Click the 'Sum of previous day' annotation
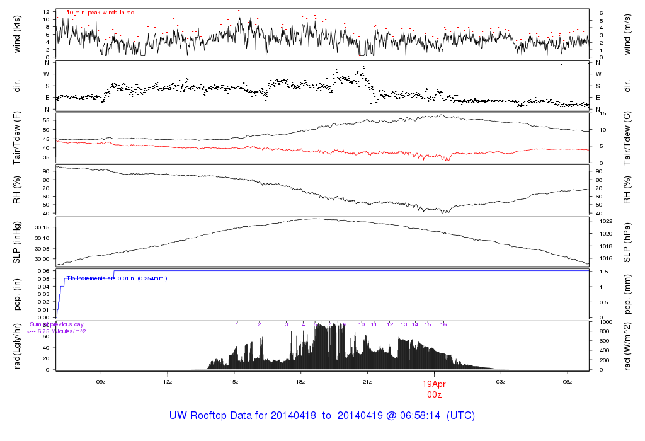 coord(56,324)
